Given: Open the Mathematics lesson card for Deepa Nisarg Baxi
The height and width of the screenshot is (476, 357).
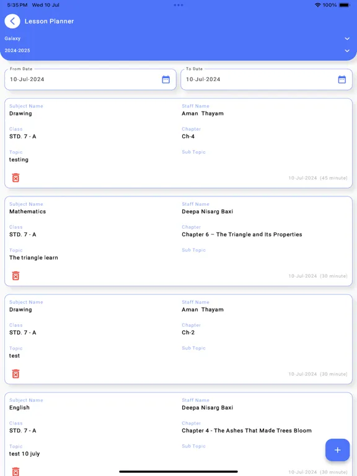Looking at the screenshot, I should tap(178, 241).
